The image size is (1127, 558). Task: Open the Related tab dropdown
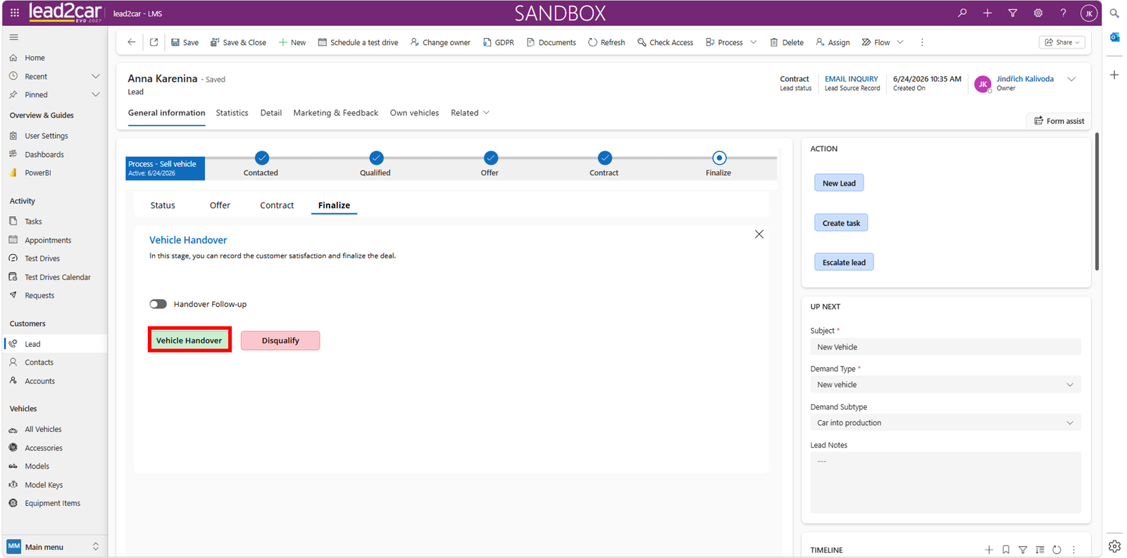point(470,113)
